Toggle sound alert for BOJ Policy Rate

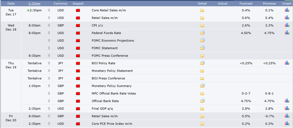pos(49,63)
